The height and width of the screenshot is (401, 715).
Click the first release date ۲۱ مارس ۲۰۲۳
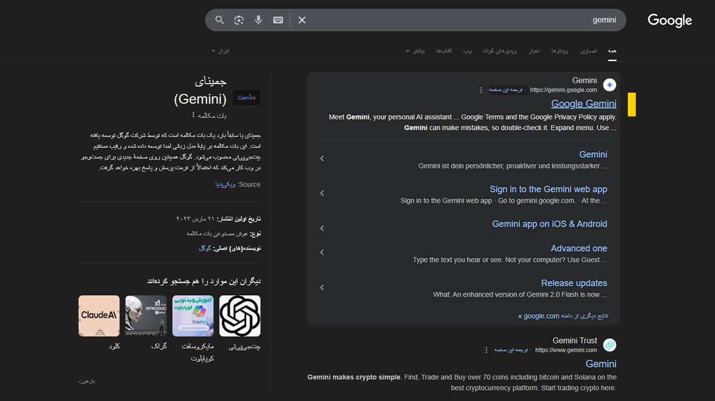[195, 219]
